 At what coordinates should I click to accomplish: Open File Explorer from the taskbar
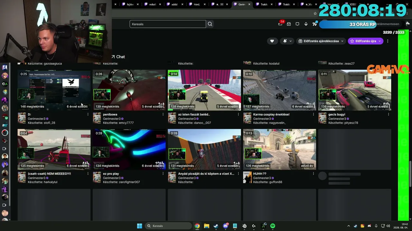click(207, 226)
